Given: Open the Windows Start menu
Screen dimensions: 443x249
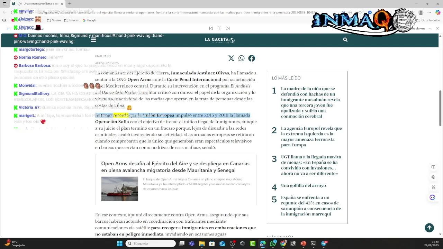Looking at the screenshot, I should (119, 243).
